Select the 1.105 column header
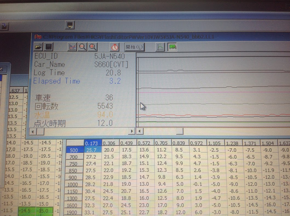This screenshot has height=216, width=290. point(216,143)
